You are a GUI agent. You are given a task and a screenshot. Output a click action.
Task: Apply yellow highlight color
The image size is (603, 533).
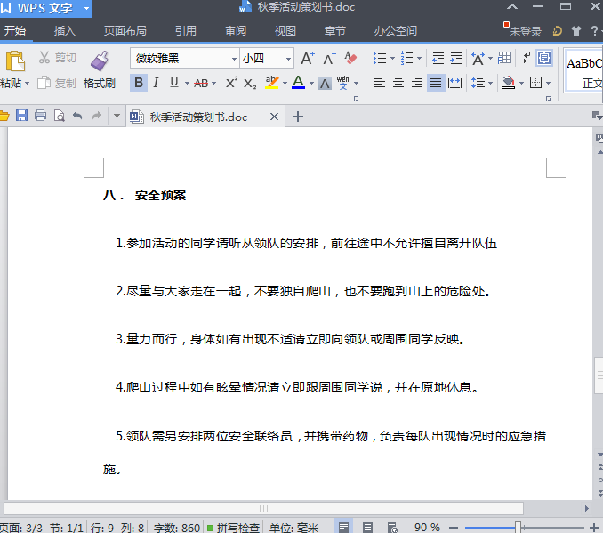[x=272, y=83]
